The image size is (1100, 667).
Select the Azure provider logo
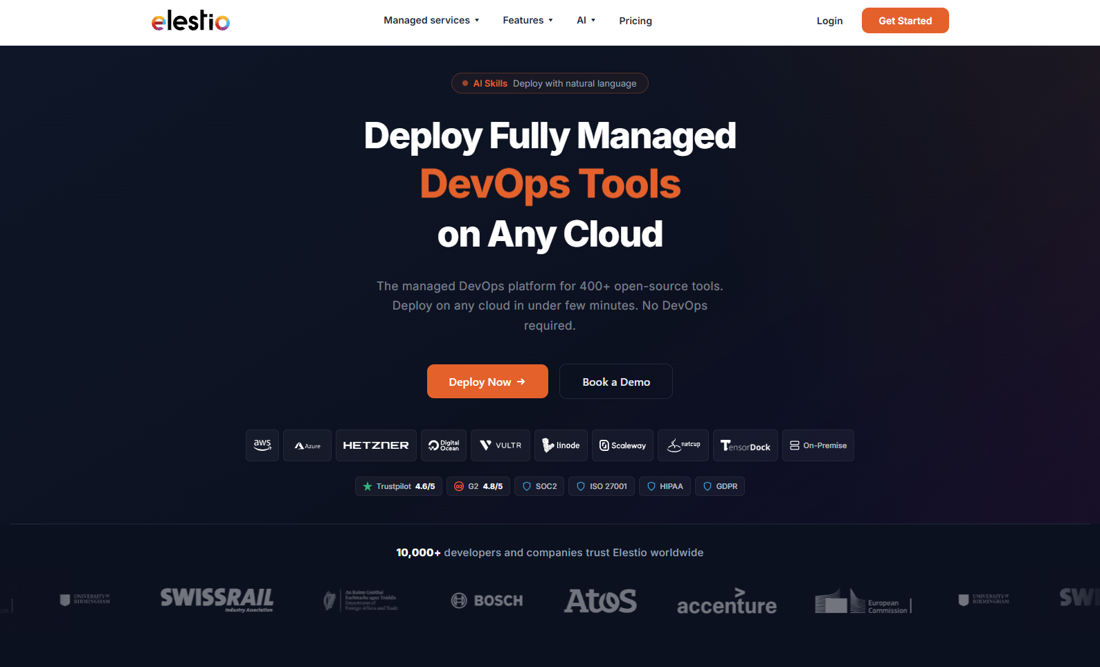(x=307, y=445)
